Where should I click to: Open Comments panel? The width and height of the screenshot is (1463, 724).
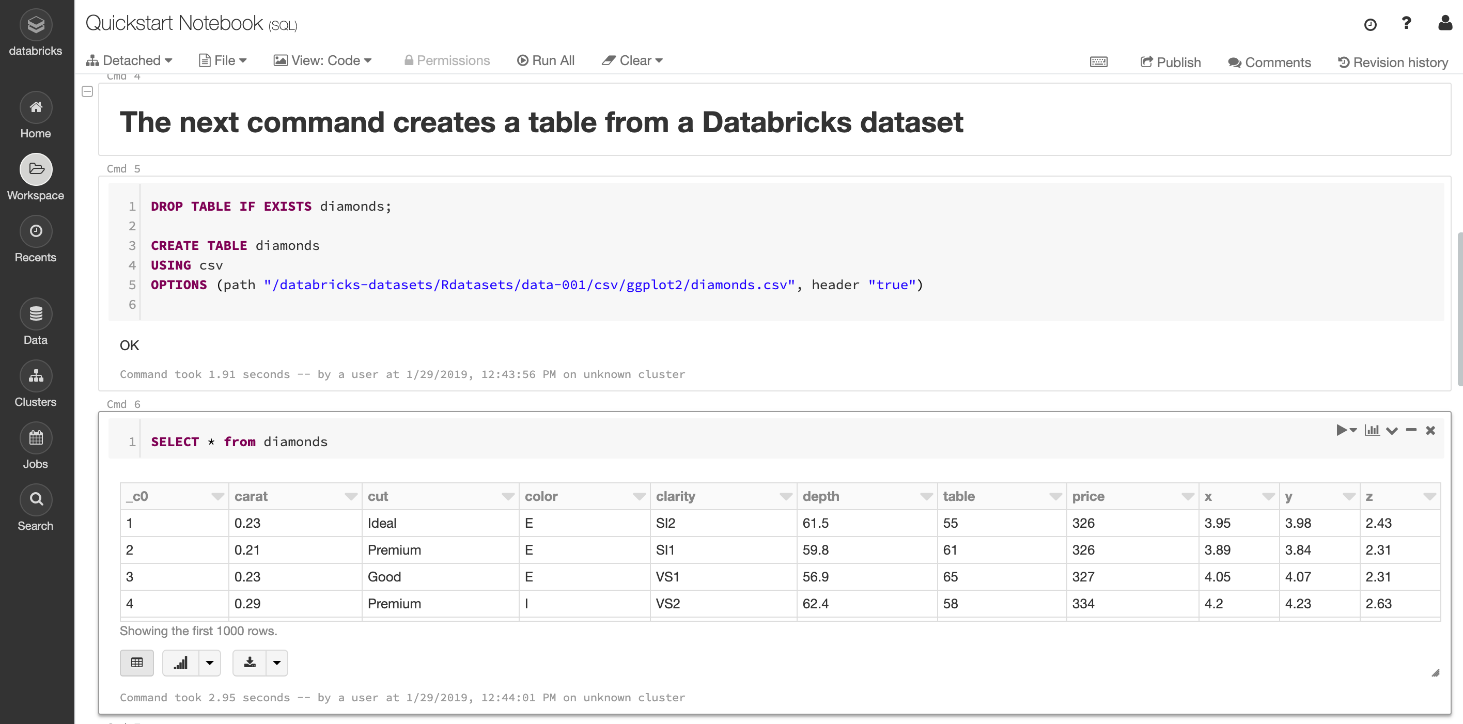(1269, 62)
